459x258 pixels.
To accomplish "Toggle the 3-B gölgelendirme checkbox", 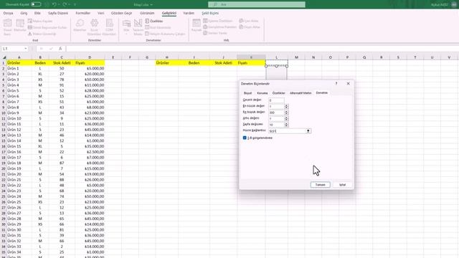I will coord(245,138).
